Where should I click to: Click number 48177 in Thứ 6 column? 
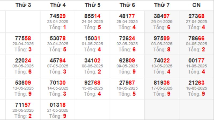click(x=127, y=16)
